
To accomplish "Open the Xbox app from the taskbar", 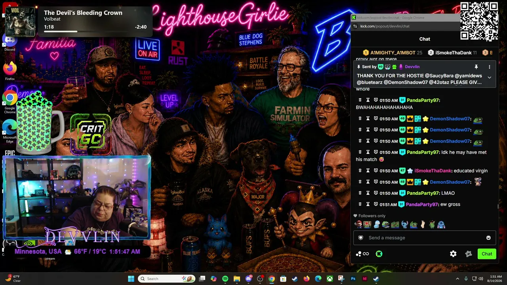I will tap(330, 279).
